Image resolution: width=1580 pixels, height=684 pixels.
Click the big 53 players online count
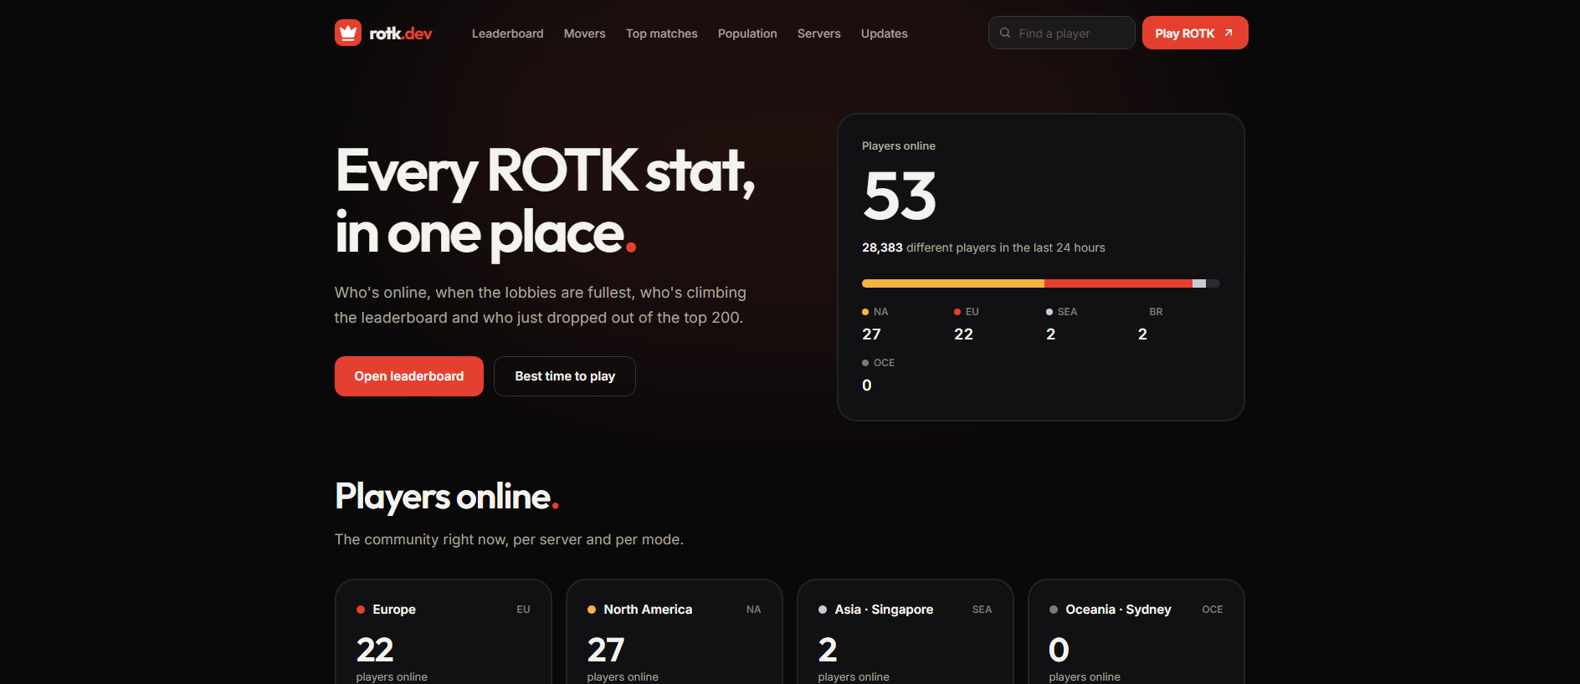click(x=900, y=197)
